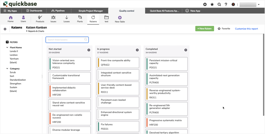The width and height of the screenshot is (265, 134).
Task: Open Implemented didactic collaboration card
Action: point(69,91)
